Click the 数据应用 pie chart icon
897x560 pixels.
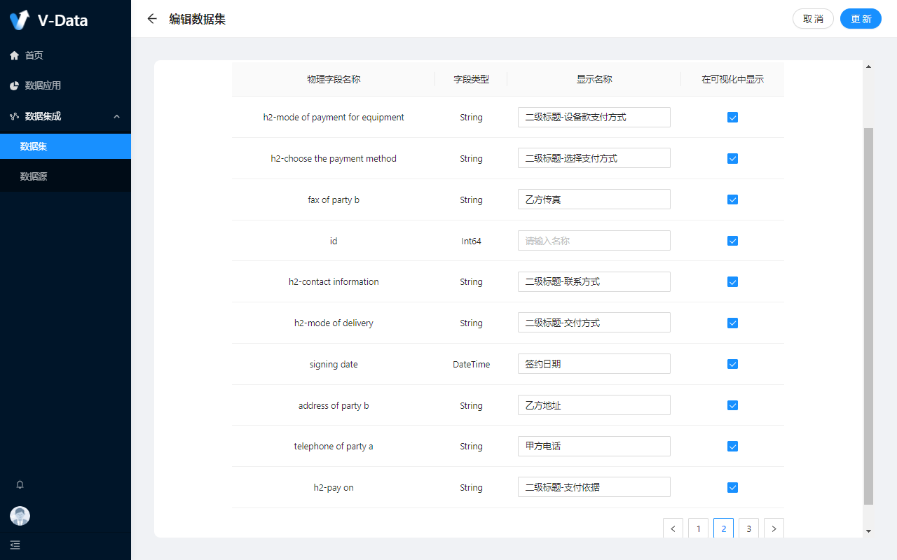14,85
